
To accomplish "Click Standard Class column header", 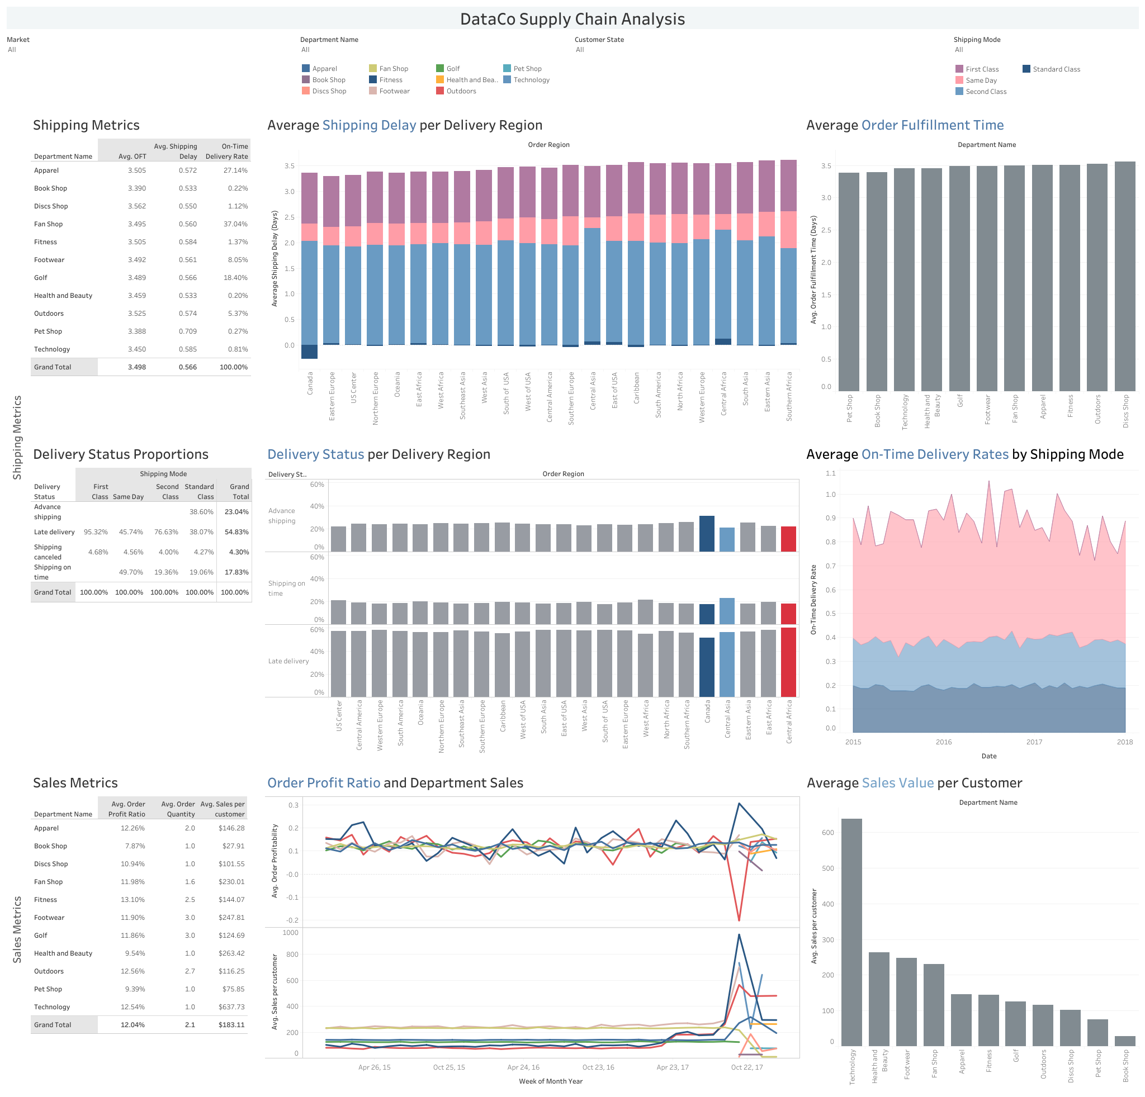I will (x=199, y=492).
